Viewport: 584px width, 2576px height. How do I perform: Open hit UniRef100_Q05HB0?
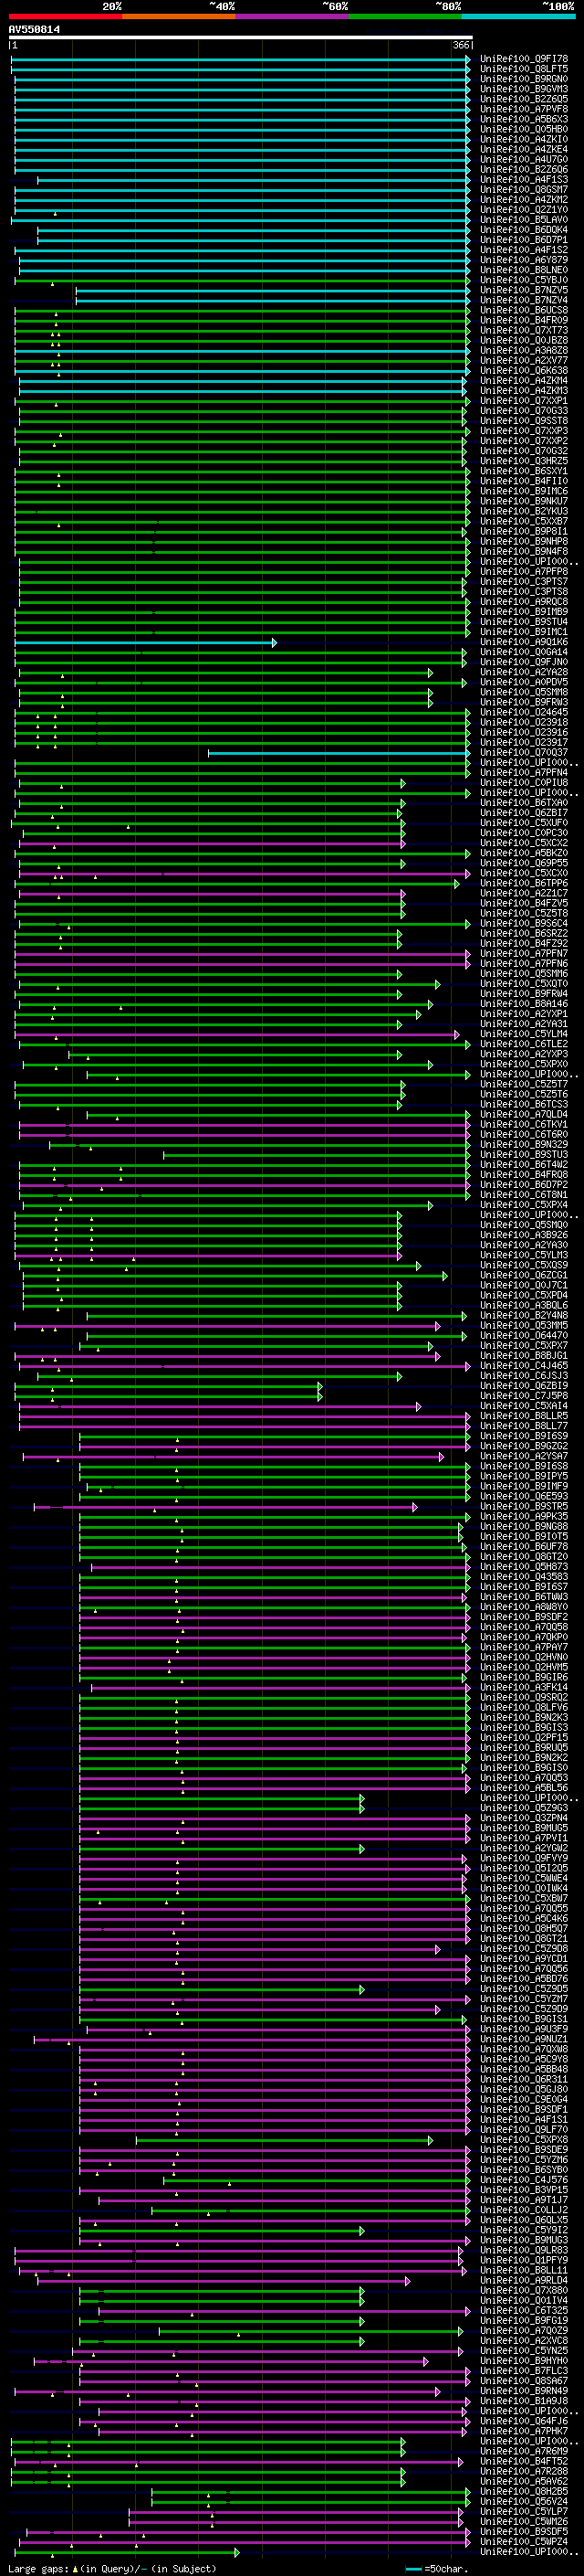[x=524, y=129]
